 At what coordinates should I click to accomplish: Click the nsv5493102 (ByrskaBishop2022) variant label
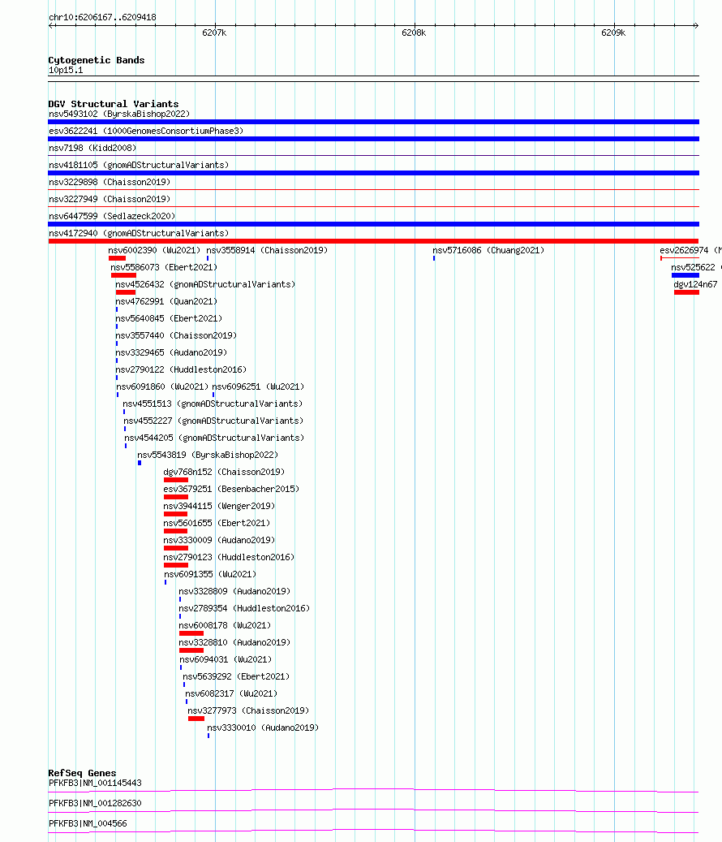(119, 114)
